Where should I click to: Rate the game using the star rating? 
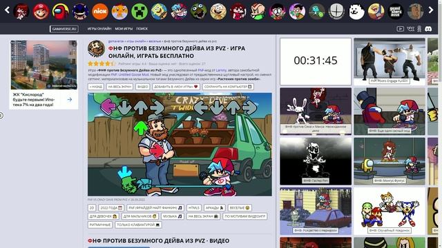point(102,63)
